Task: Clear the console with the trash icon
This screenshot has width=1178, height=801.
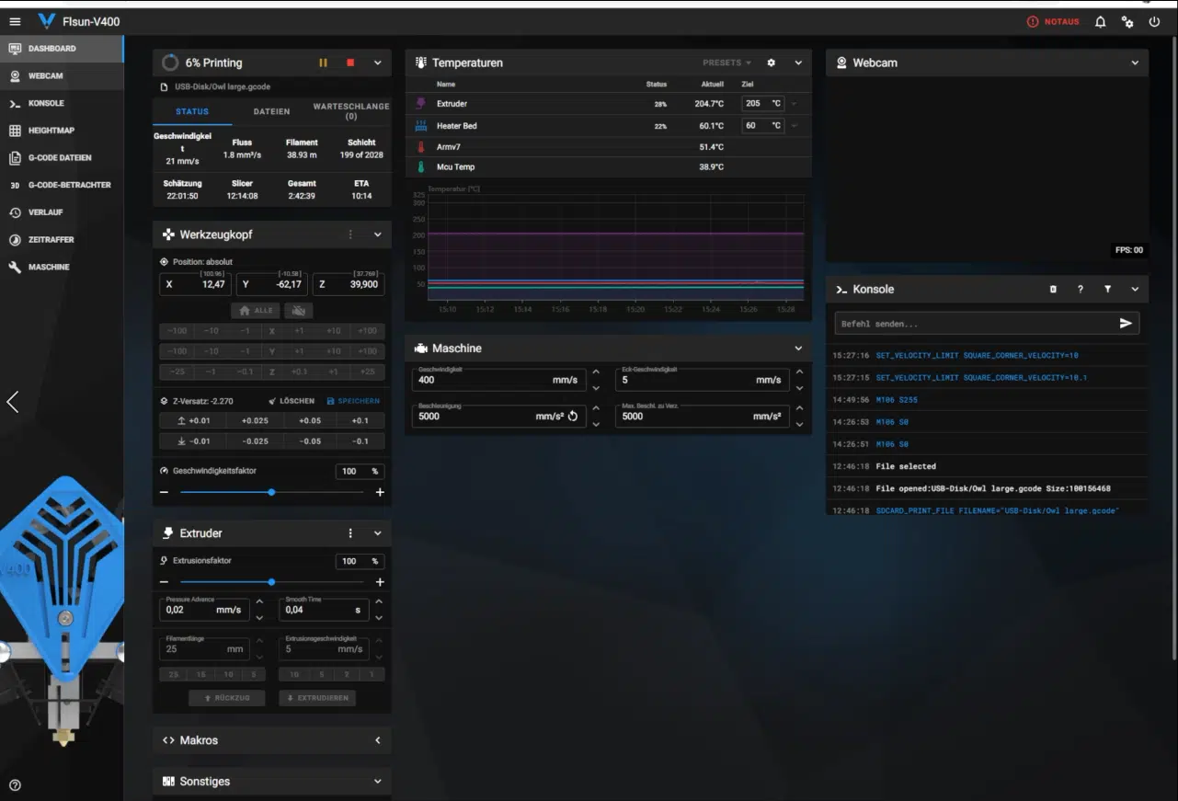Action: click(1053, 289)
